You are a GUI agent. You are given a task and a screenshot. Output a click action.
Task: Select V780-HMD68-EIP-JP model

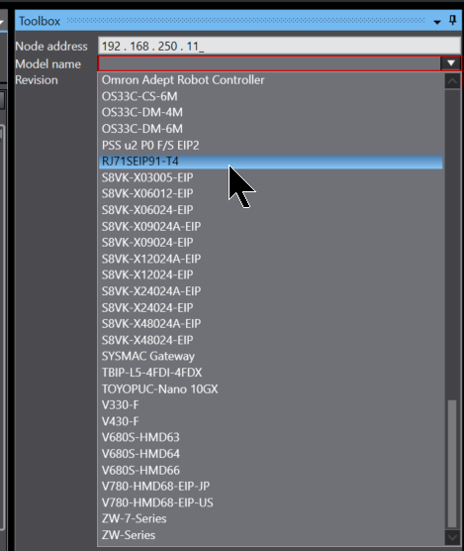coord(271,487)
